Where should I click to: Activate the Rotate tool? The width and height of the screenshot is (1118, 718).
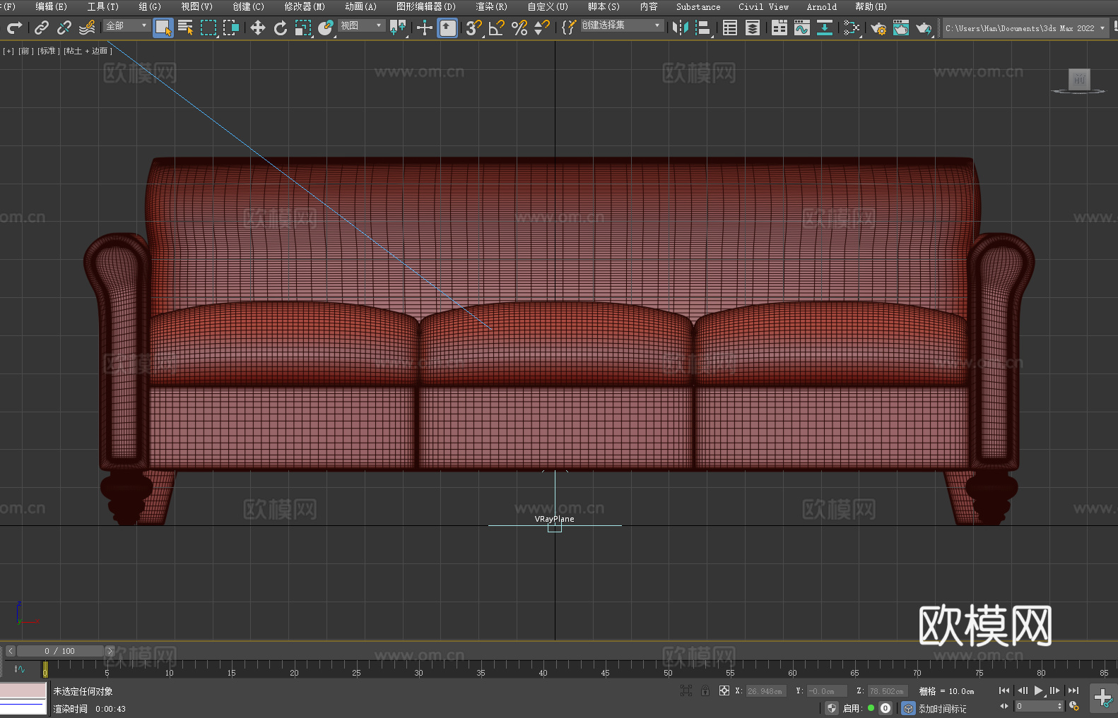(x=281, y=28)
